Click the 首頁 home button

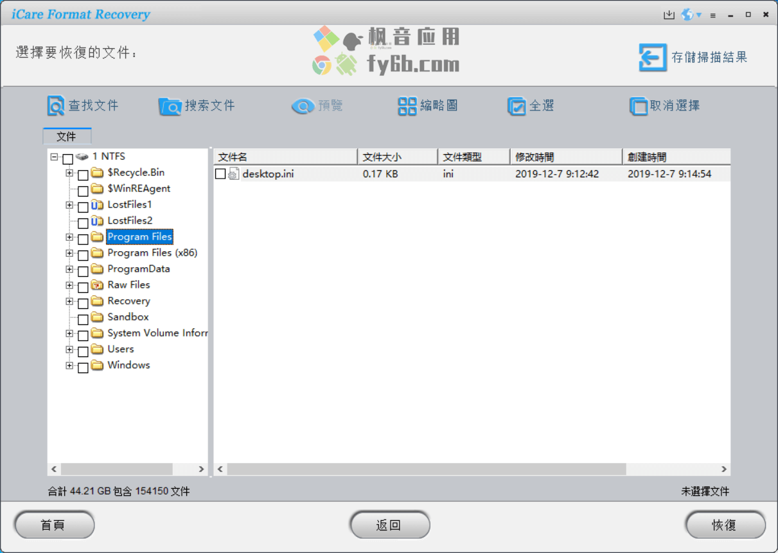tap(54, 525)
